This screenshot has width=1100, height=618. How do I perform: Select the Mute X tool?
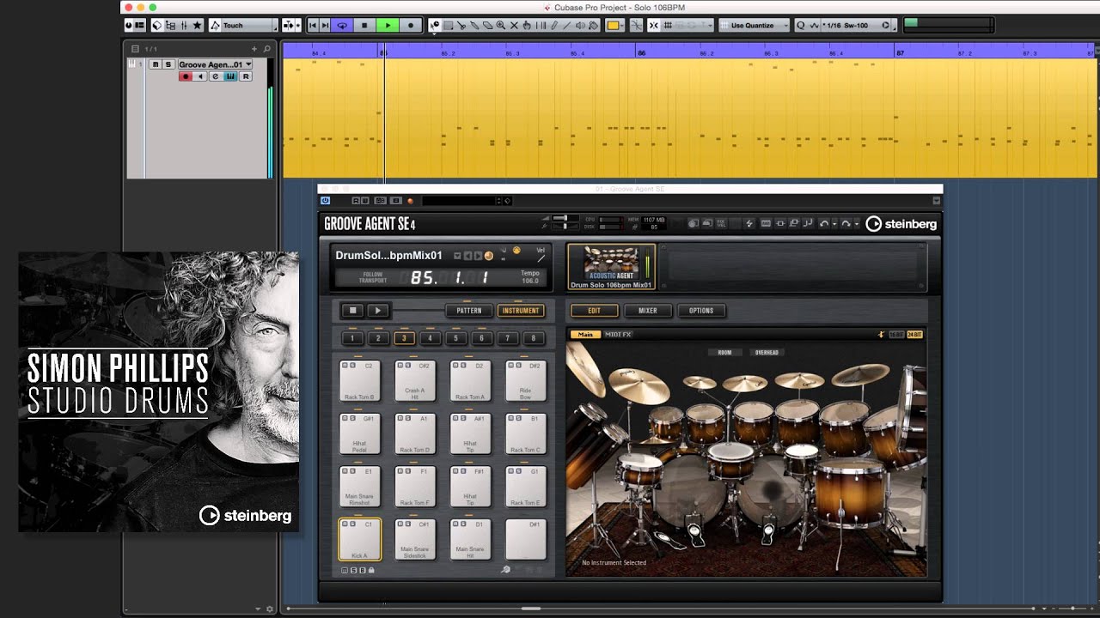click(514, 26)
